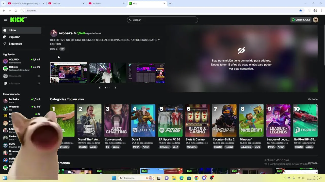Open Westcol recommended channel
Screen dimensions: 325x182
(22, 108)
